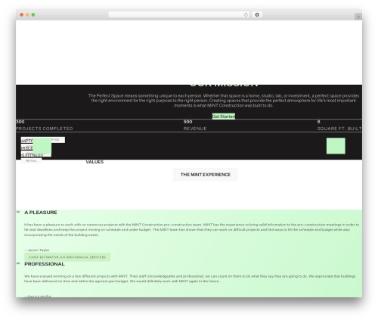Close the window with the red button

point(22,14)
